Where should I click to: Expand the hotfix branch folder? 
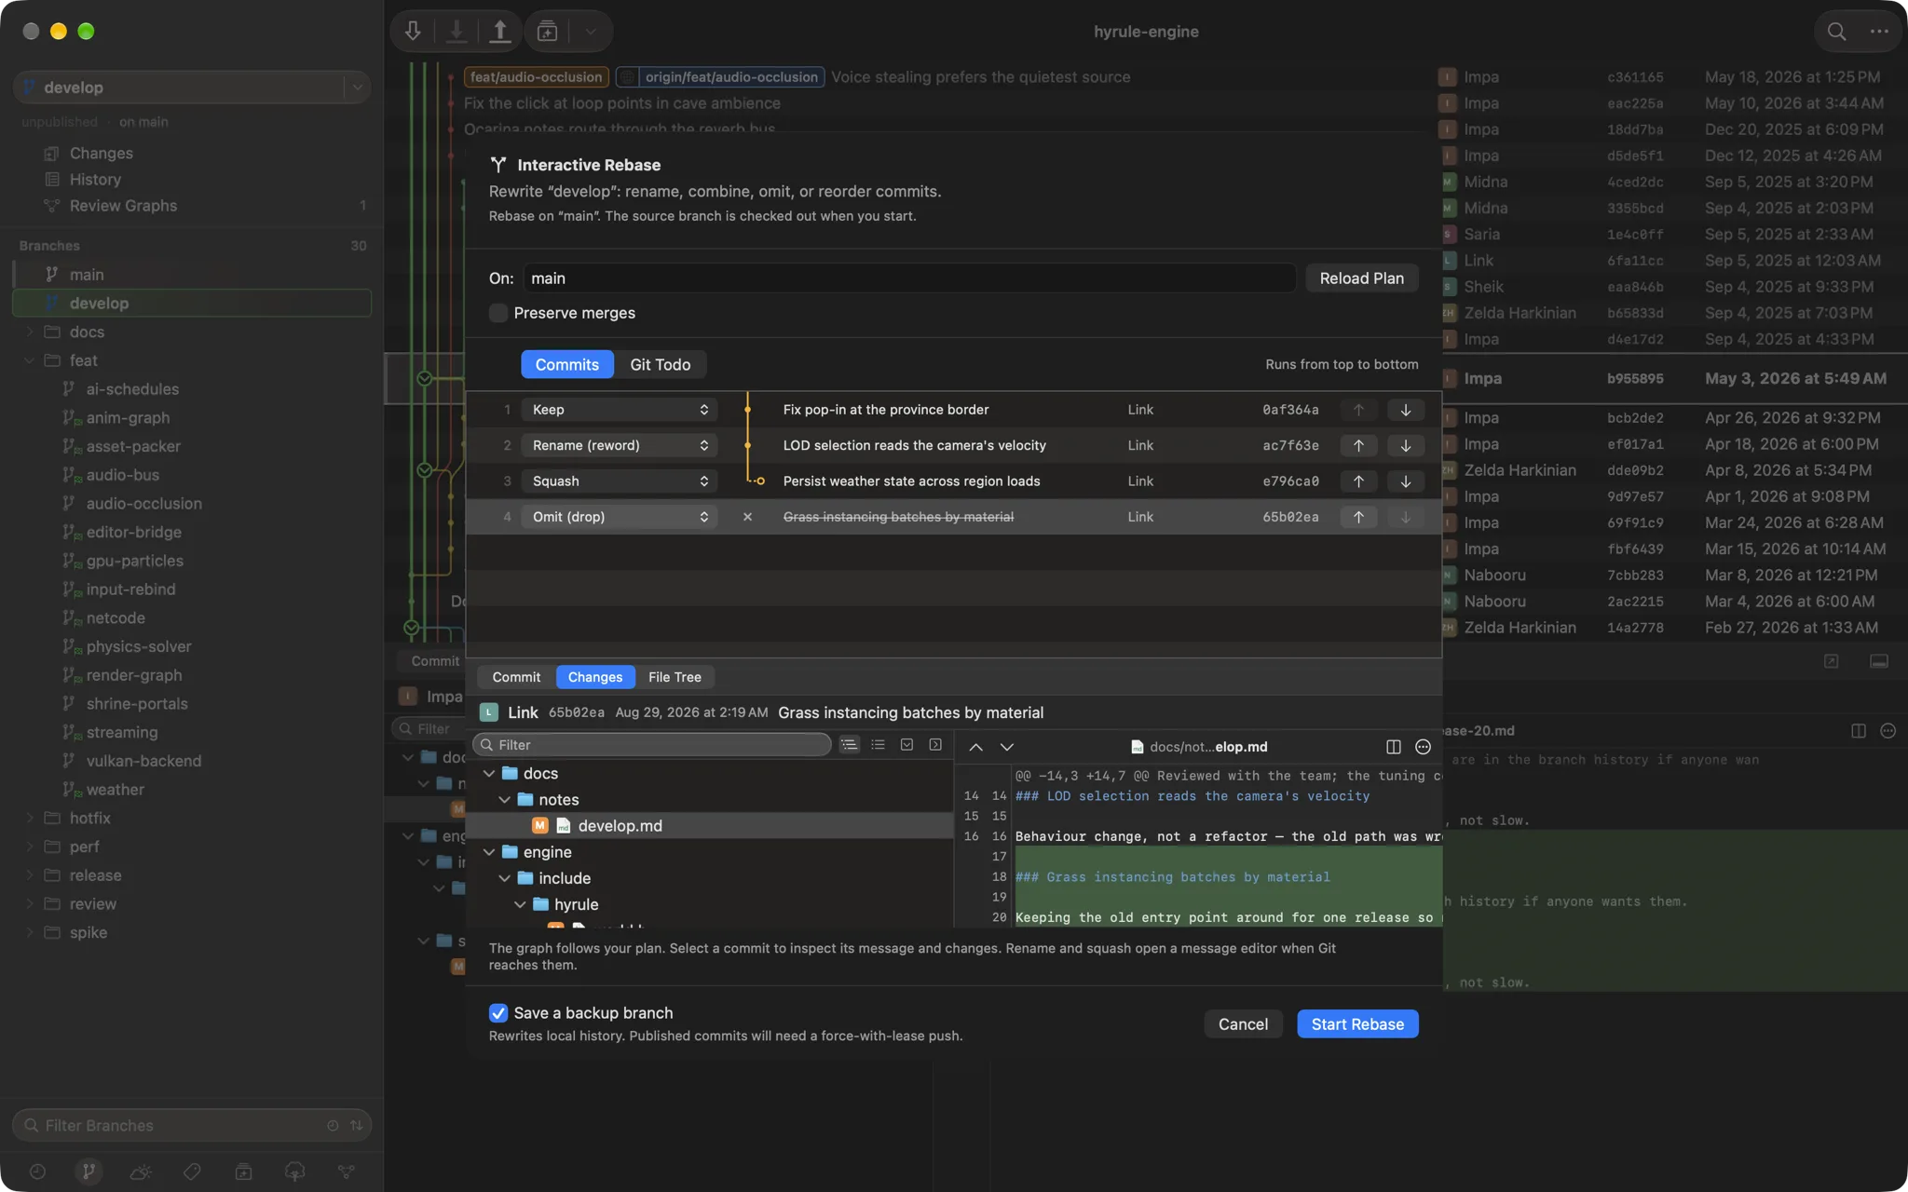29,818
